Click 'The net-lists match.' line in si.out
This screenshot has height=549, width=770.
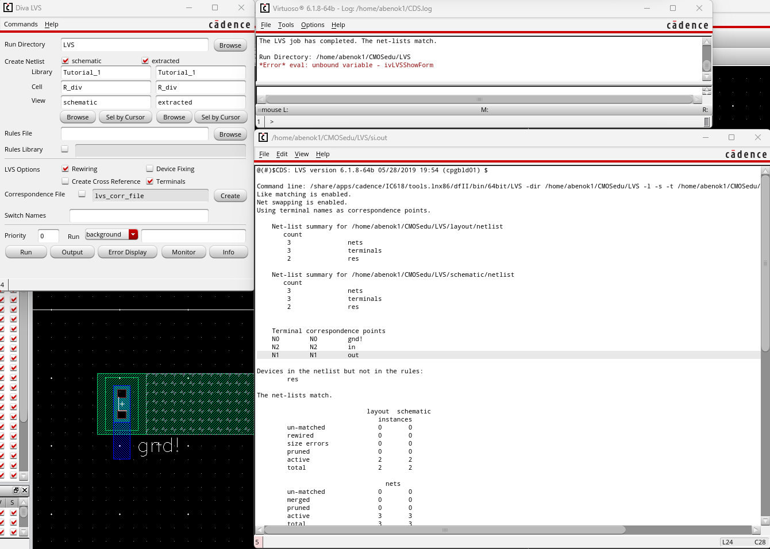[x=294, y=395]
